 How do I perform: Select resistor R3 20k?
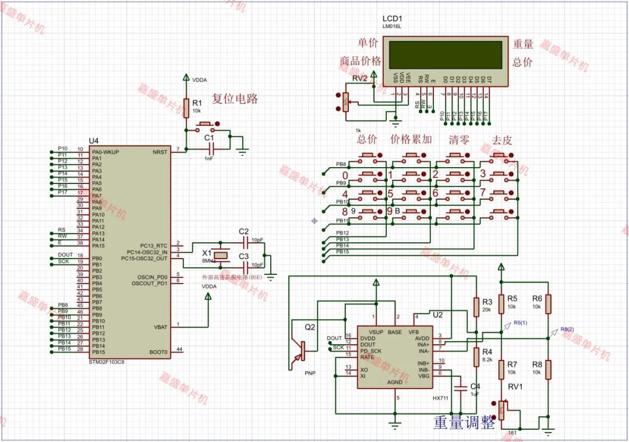coord(476,307)
